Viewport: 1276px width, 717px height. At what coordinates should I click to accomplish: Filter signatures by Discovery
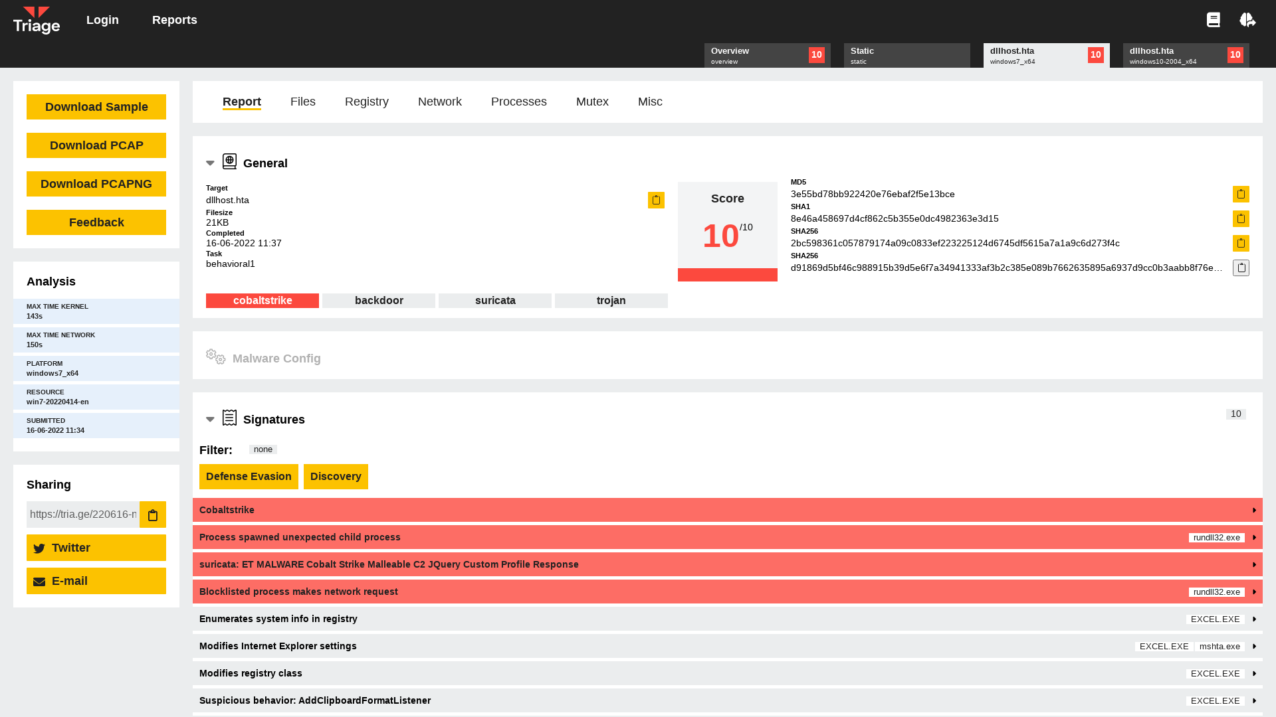click(x=336, y=477)
